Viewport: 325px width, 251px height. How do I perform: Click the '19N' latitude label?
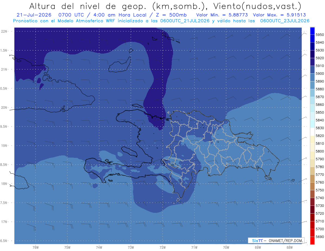(x=4, y=146)
